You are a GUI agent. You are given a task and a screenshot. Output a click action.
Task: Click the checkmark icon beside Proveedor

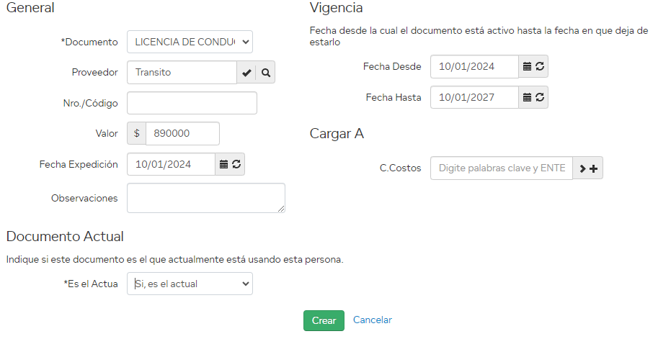click(x=246, y=73)
